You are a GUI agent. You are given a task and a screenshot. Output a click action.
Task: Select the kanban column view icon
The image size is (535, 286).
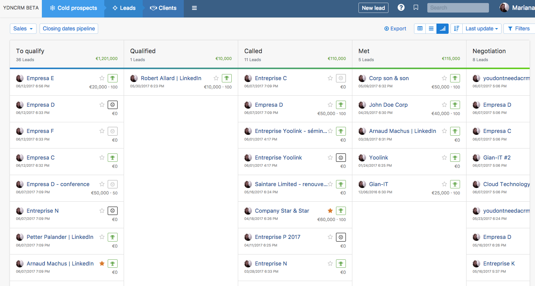coord(442,28)
